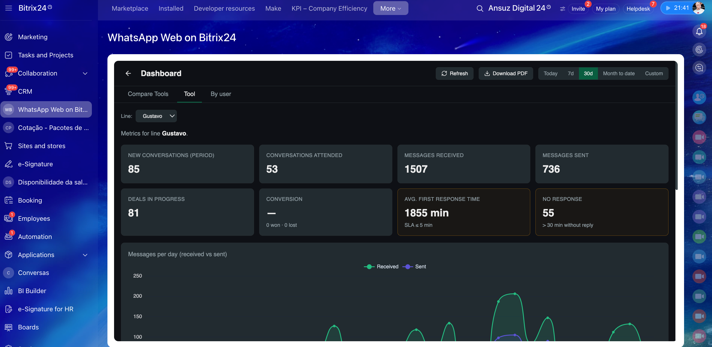Open the chat bubbles icon in right rail
Image resolution: width=712 pixels, height=347 pixels.
(x=699, y=117)
